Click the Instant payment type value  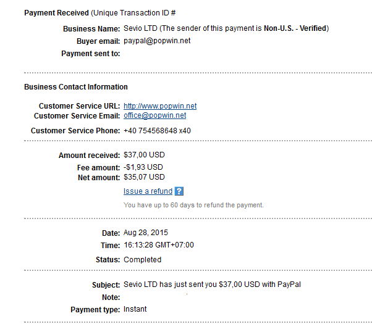135,309
